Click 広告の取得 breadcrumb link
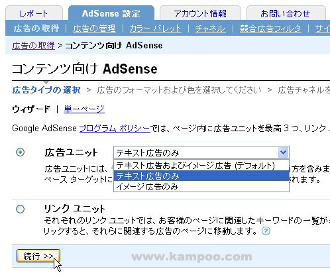Viewport: 330px width, 279px height. click(x=33, y=46)
